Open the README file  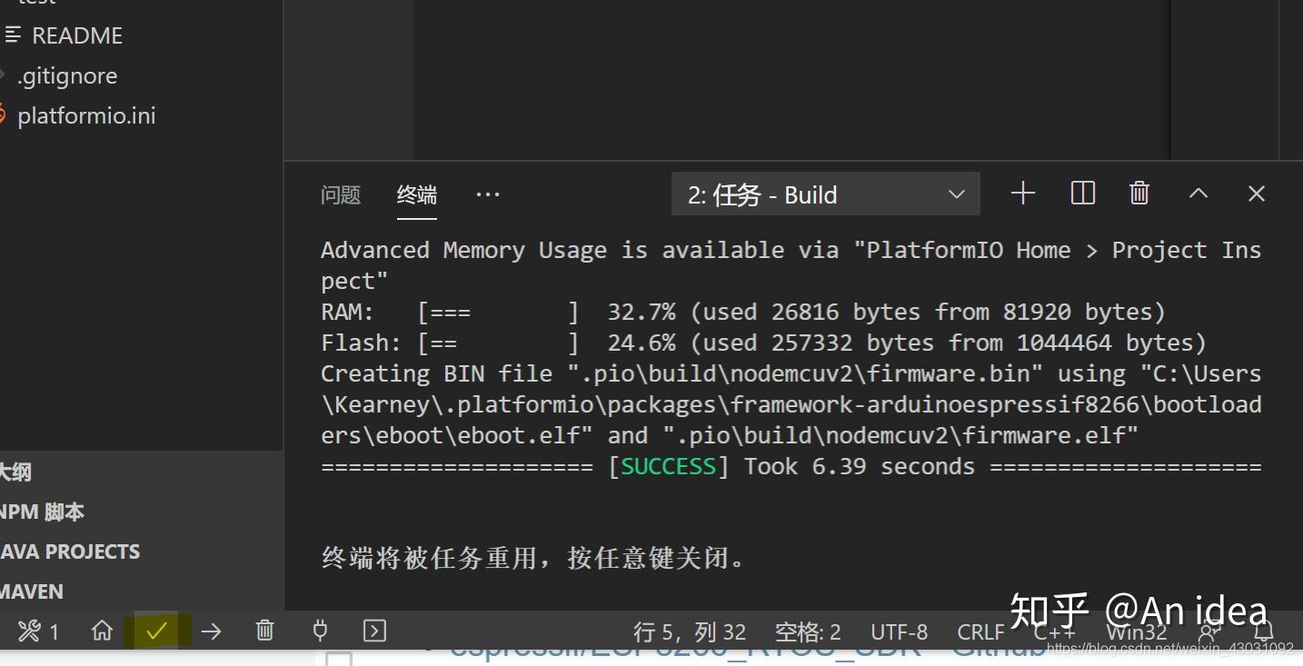point(77,35)
